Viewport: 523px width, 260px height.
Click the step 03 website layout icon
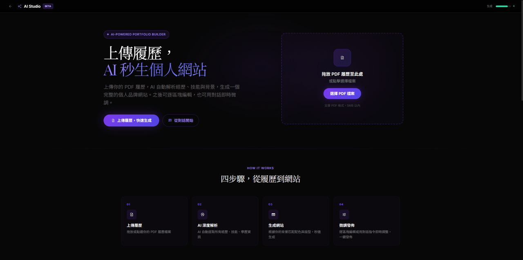click(x=273, y=214)
